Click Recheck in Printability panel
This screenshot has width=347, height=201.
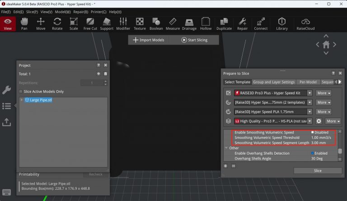pos(96,174)
